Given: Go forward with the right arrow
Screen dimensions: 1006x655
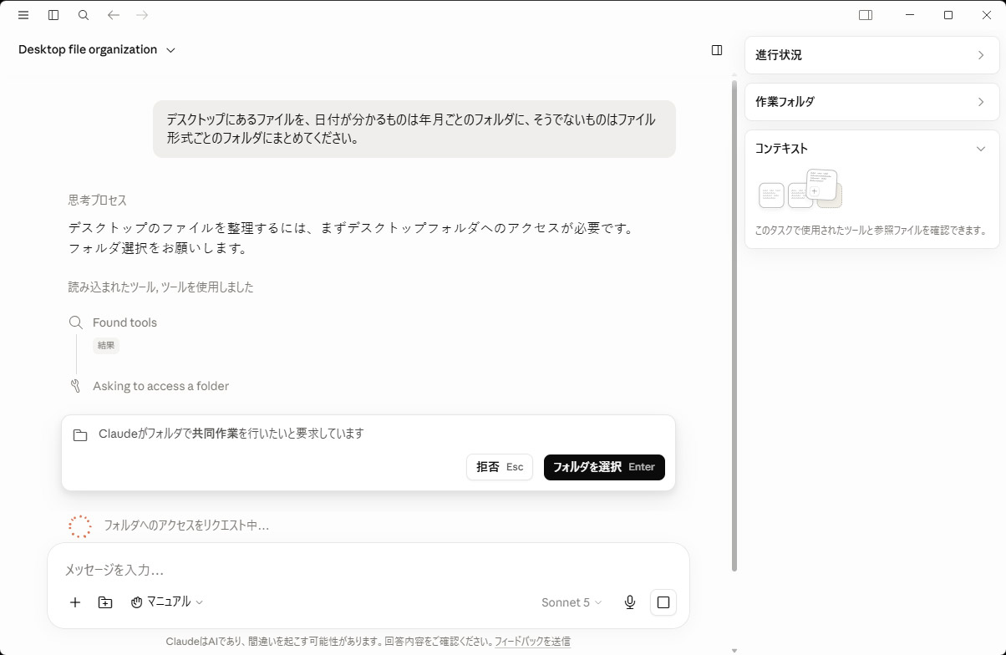Looking at the screenshot, I should coord(142,15).
